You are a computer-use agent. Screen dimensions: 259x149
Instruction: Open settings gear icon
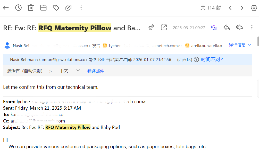coord(254,8)
